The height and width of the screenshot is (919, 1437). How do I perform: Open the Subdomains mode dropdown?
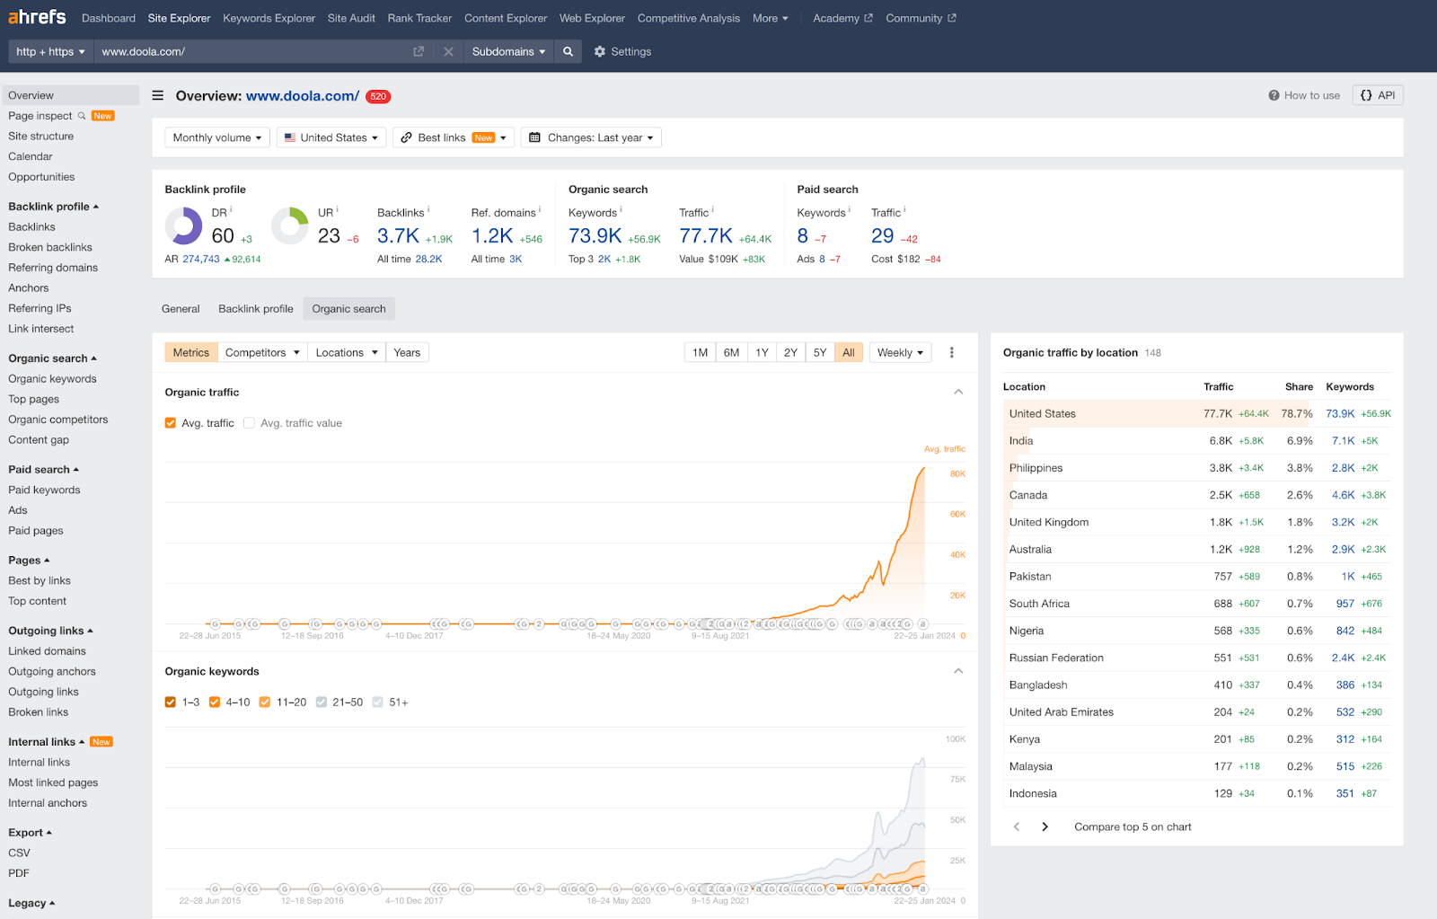508,51
